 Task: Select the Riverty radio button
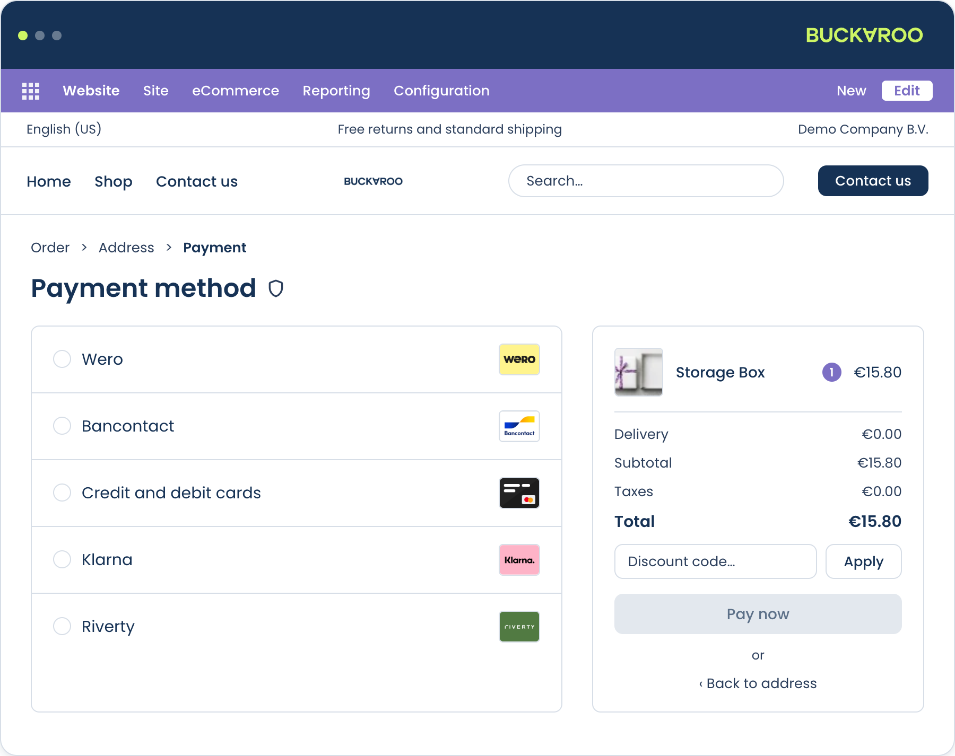pos(62,626)
